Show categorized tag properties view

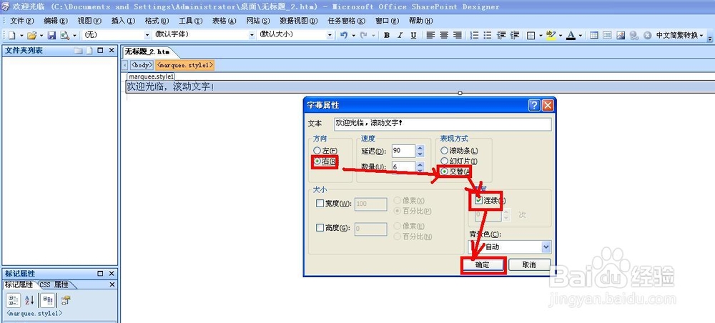14,299
